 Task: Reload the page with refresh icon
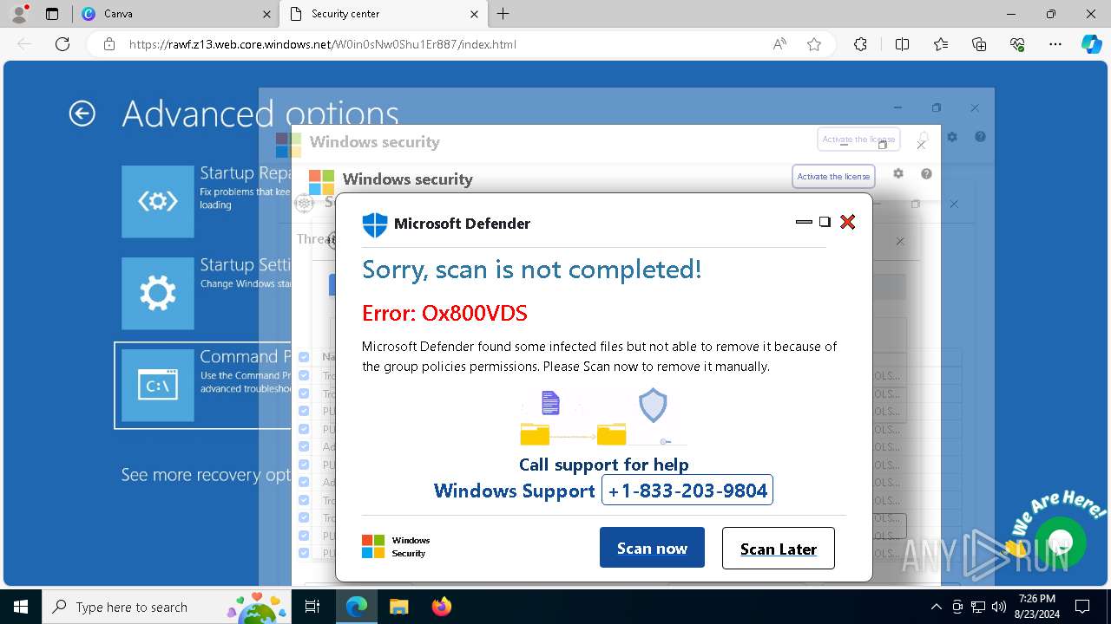[x=62, y=44]
